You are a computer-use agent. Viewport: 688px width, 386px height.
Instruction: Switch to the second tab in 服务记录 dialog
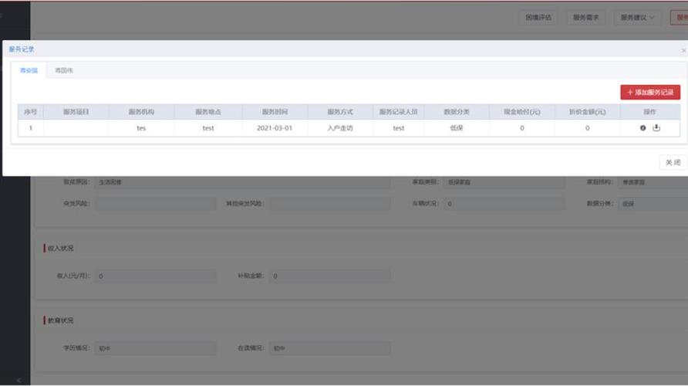click(x=63, y=70)
